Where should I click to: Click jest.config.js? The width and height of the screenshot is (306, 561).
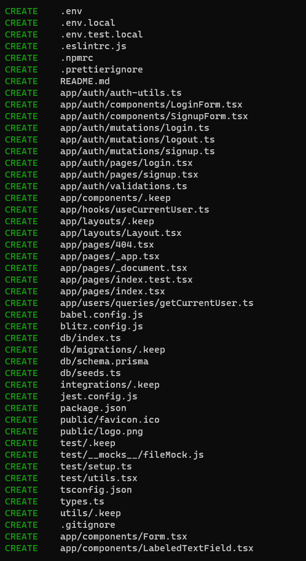coord(99,396)
